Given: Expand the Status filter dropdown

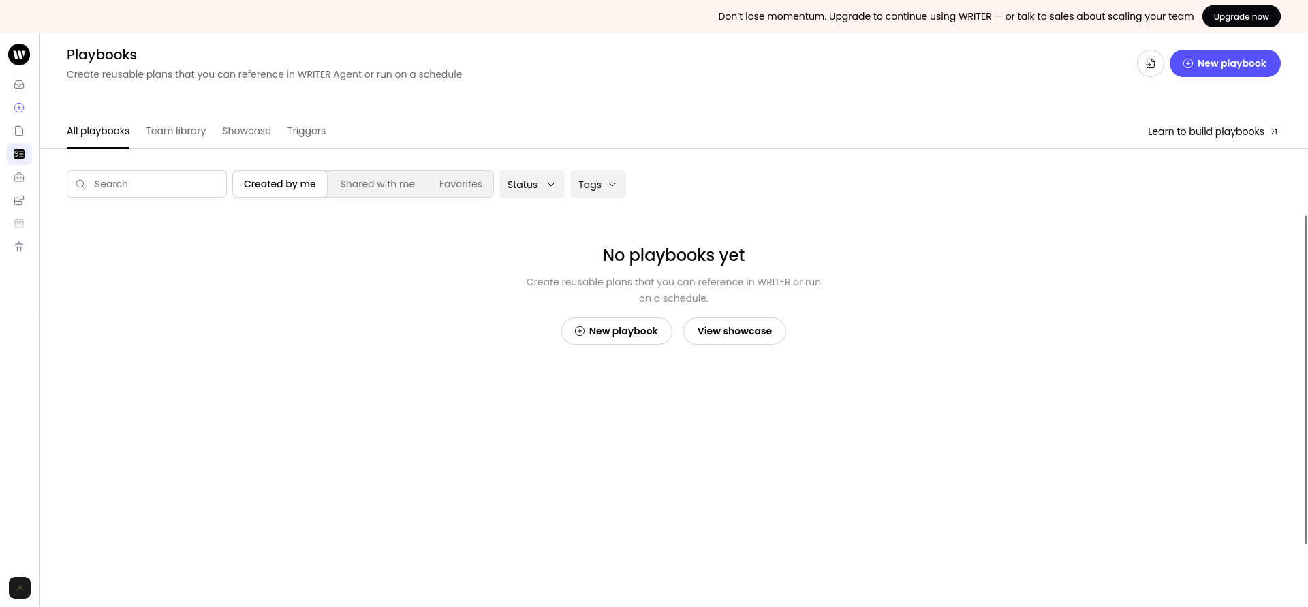Looking at the screenshot, I should point(531,185).
